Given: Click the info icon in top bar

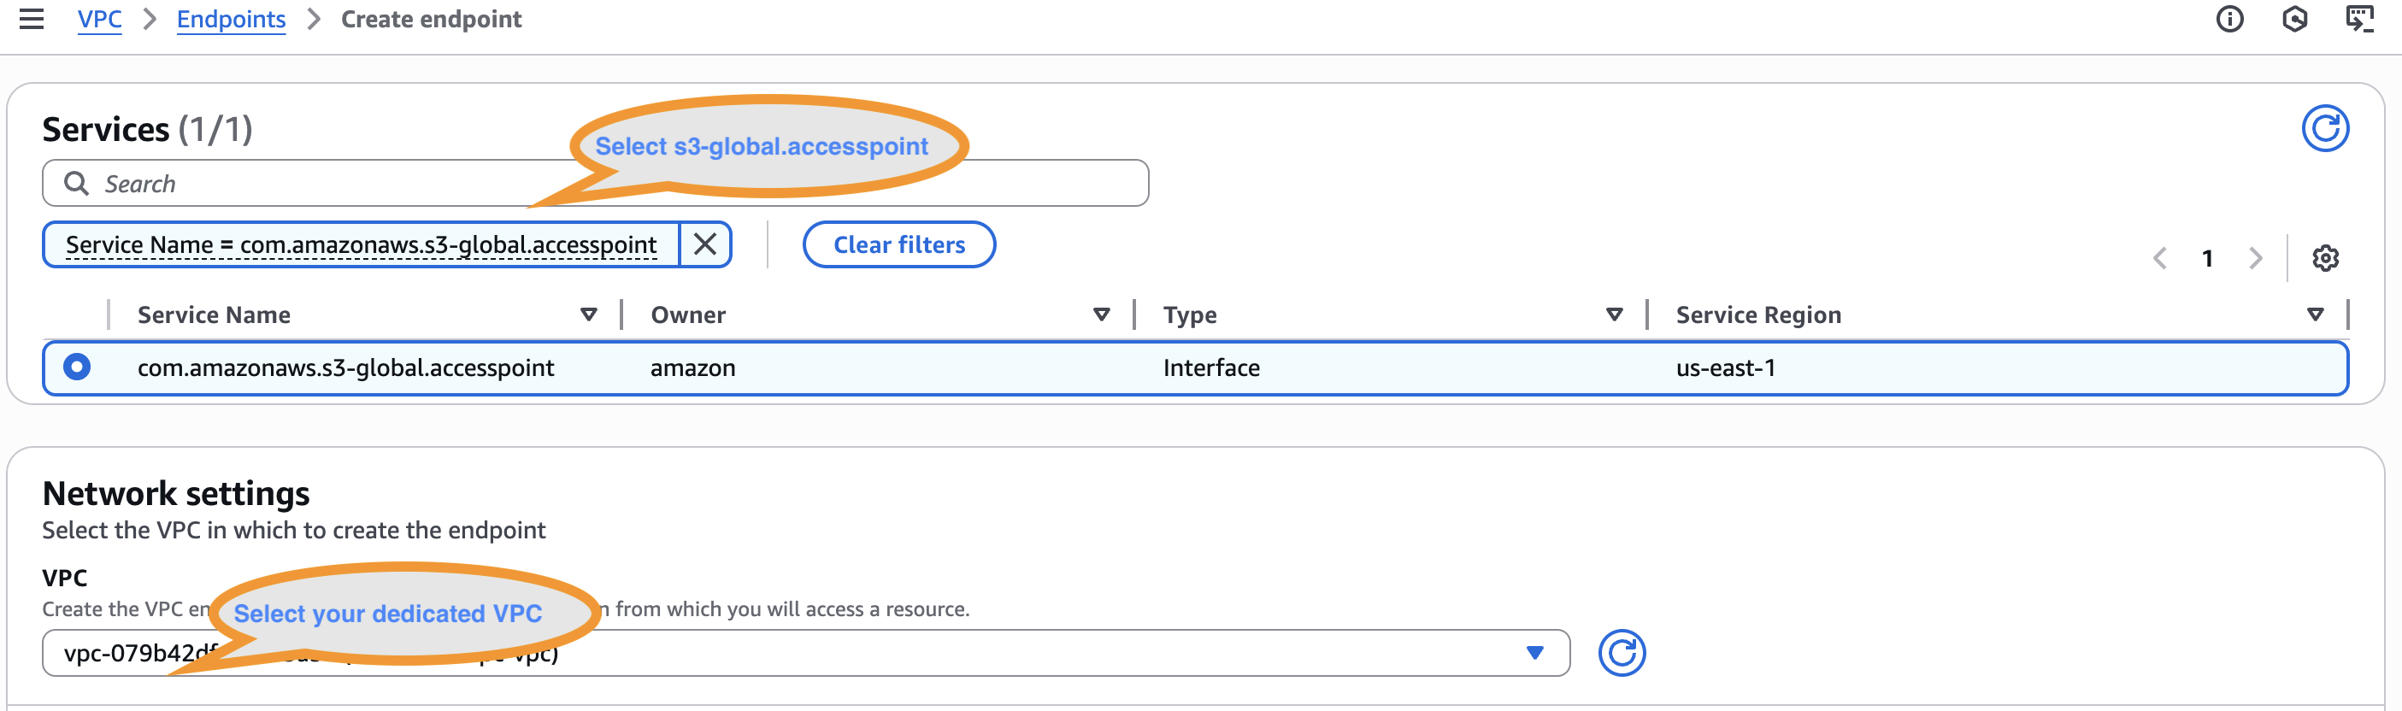Looking at the screenshot, I should (2229, 20).
